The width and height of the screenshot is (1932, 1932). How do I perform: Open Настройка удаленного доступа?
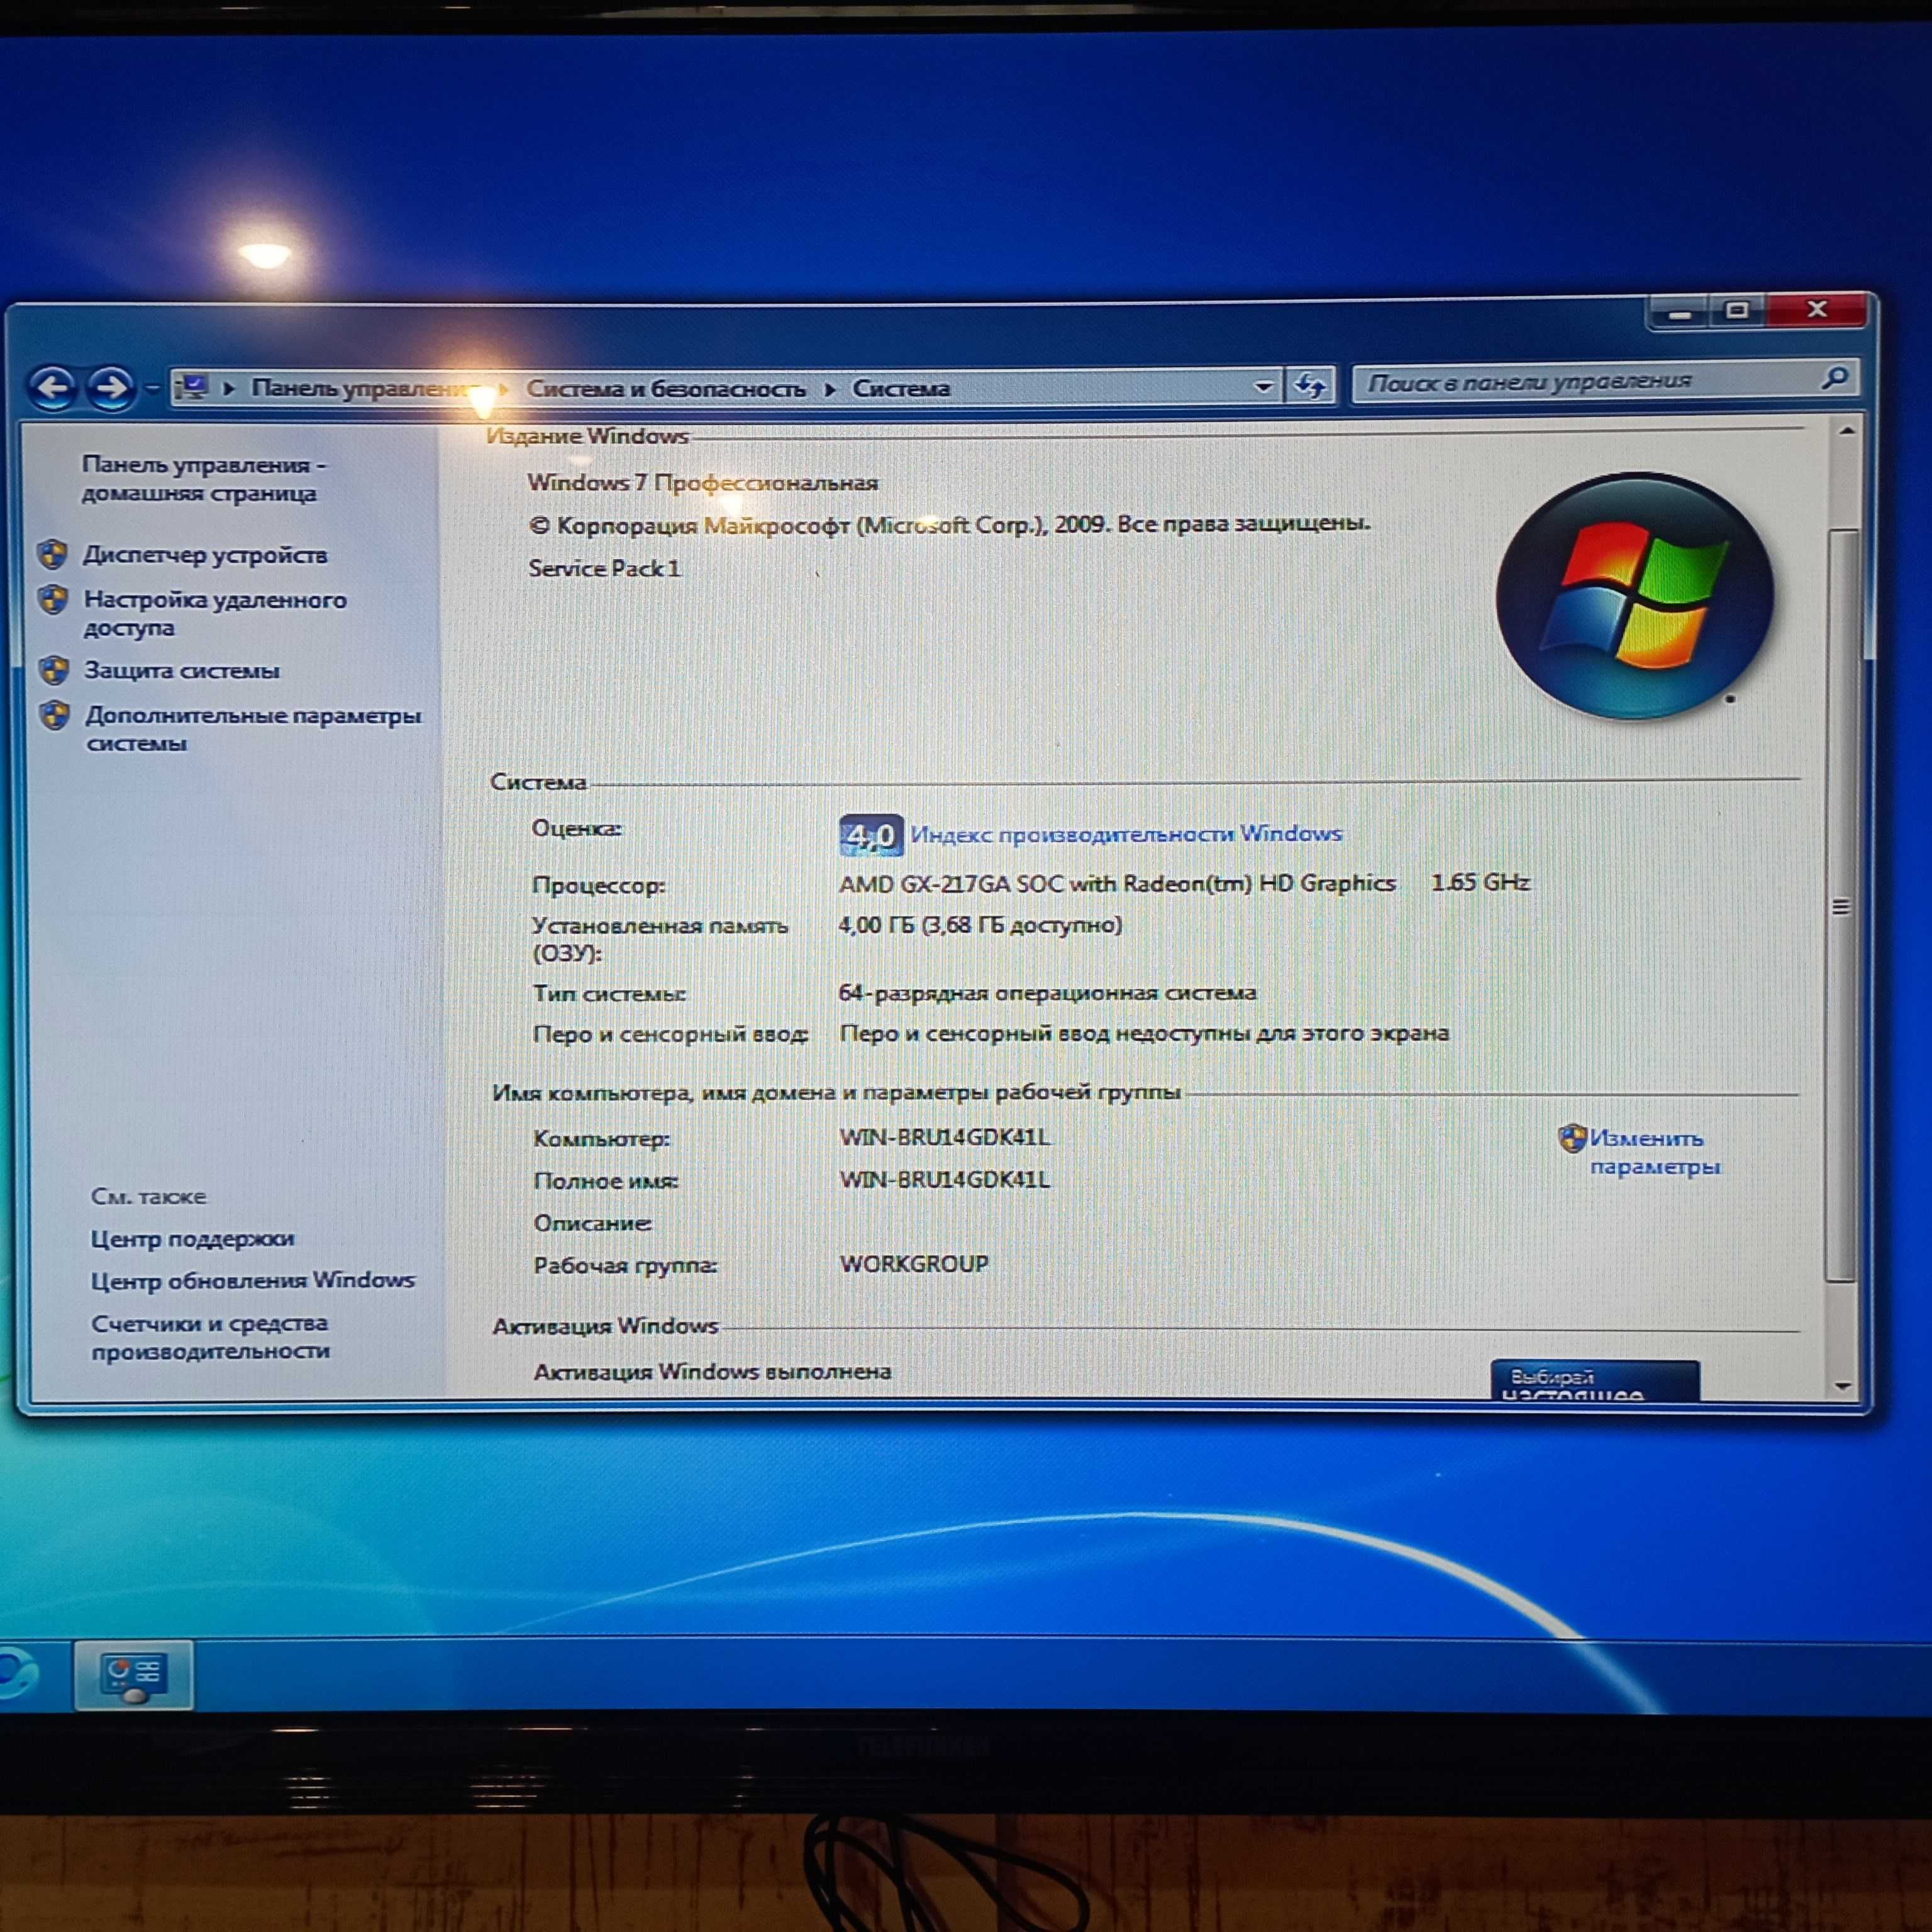(x=215, y=614)
